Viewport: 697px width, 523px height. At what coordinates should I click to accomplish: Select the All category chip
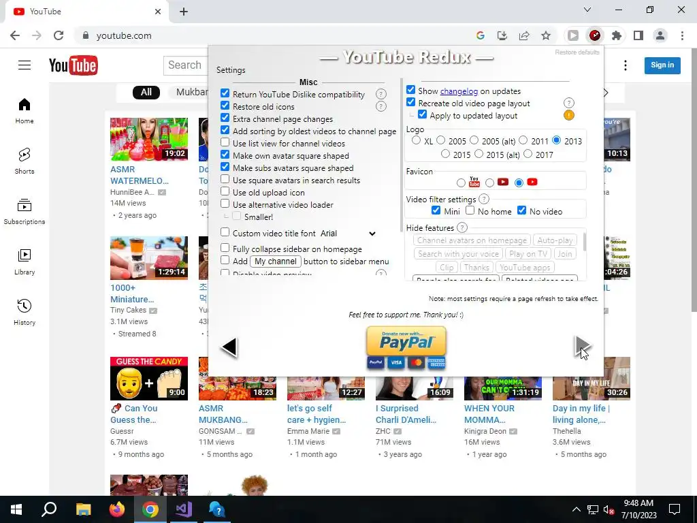pos(146,92)
